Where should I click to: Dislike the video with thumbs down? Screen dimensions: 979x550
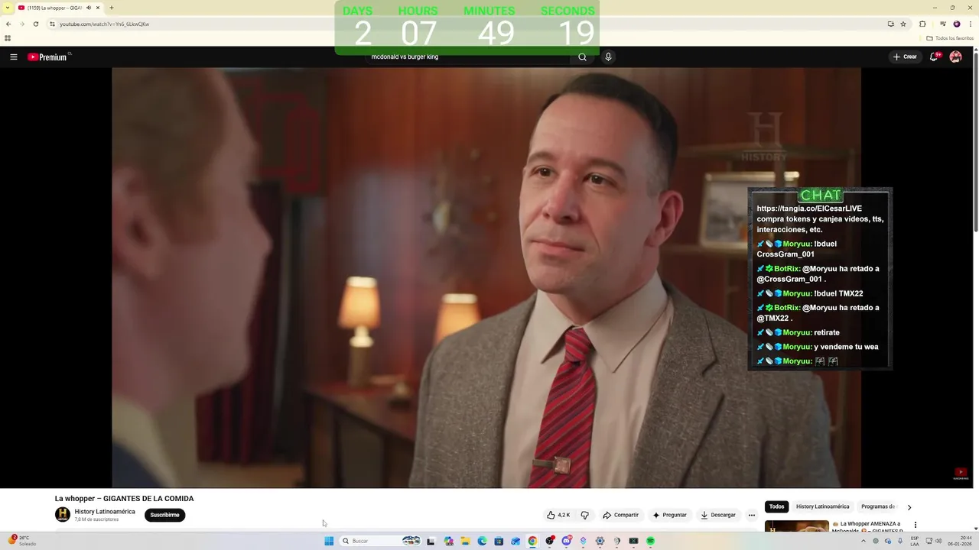pyautogui.click(x=585, y=515)
